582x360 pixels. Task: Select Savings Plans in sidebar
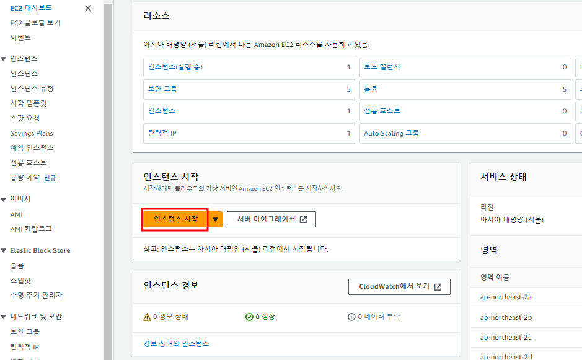click(32, 133)
